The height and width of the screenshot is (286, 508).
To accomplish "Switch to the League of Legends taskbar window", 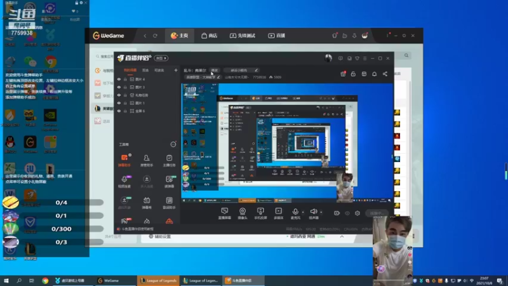I will (x=158, y=280).
